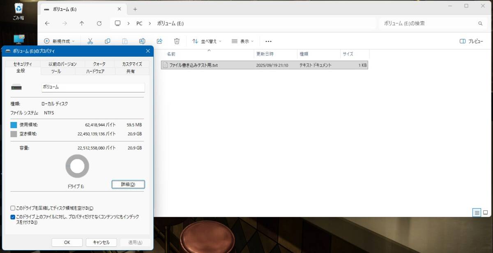Click the 詳細(D) button
This screenshot has height=253, width=493.
(128, 184)
